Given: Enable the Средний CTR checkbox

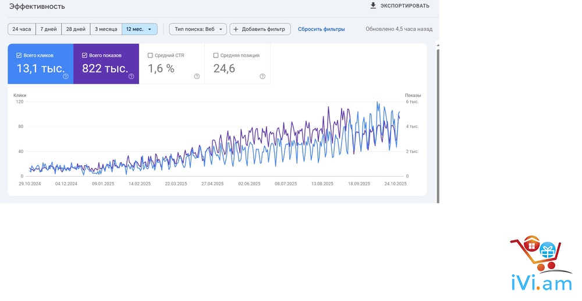Looking at the screenshot, I should click(x=150, y=55).
